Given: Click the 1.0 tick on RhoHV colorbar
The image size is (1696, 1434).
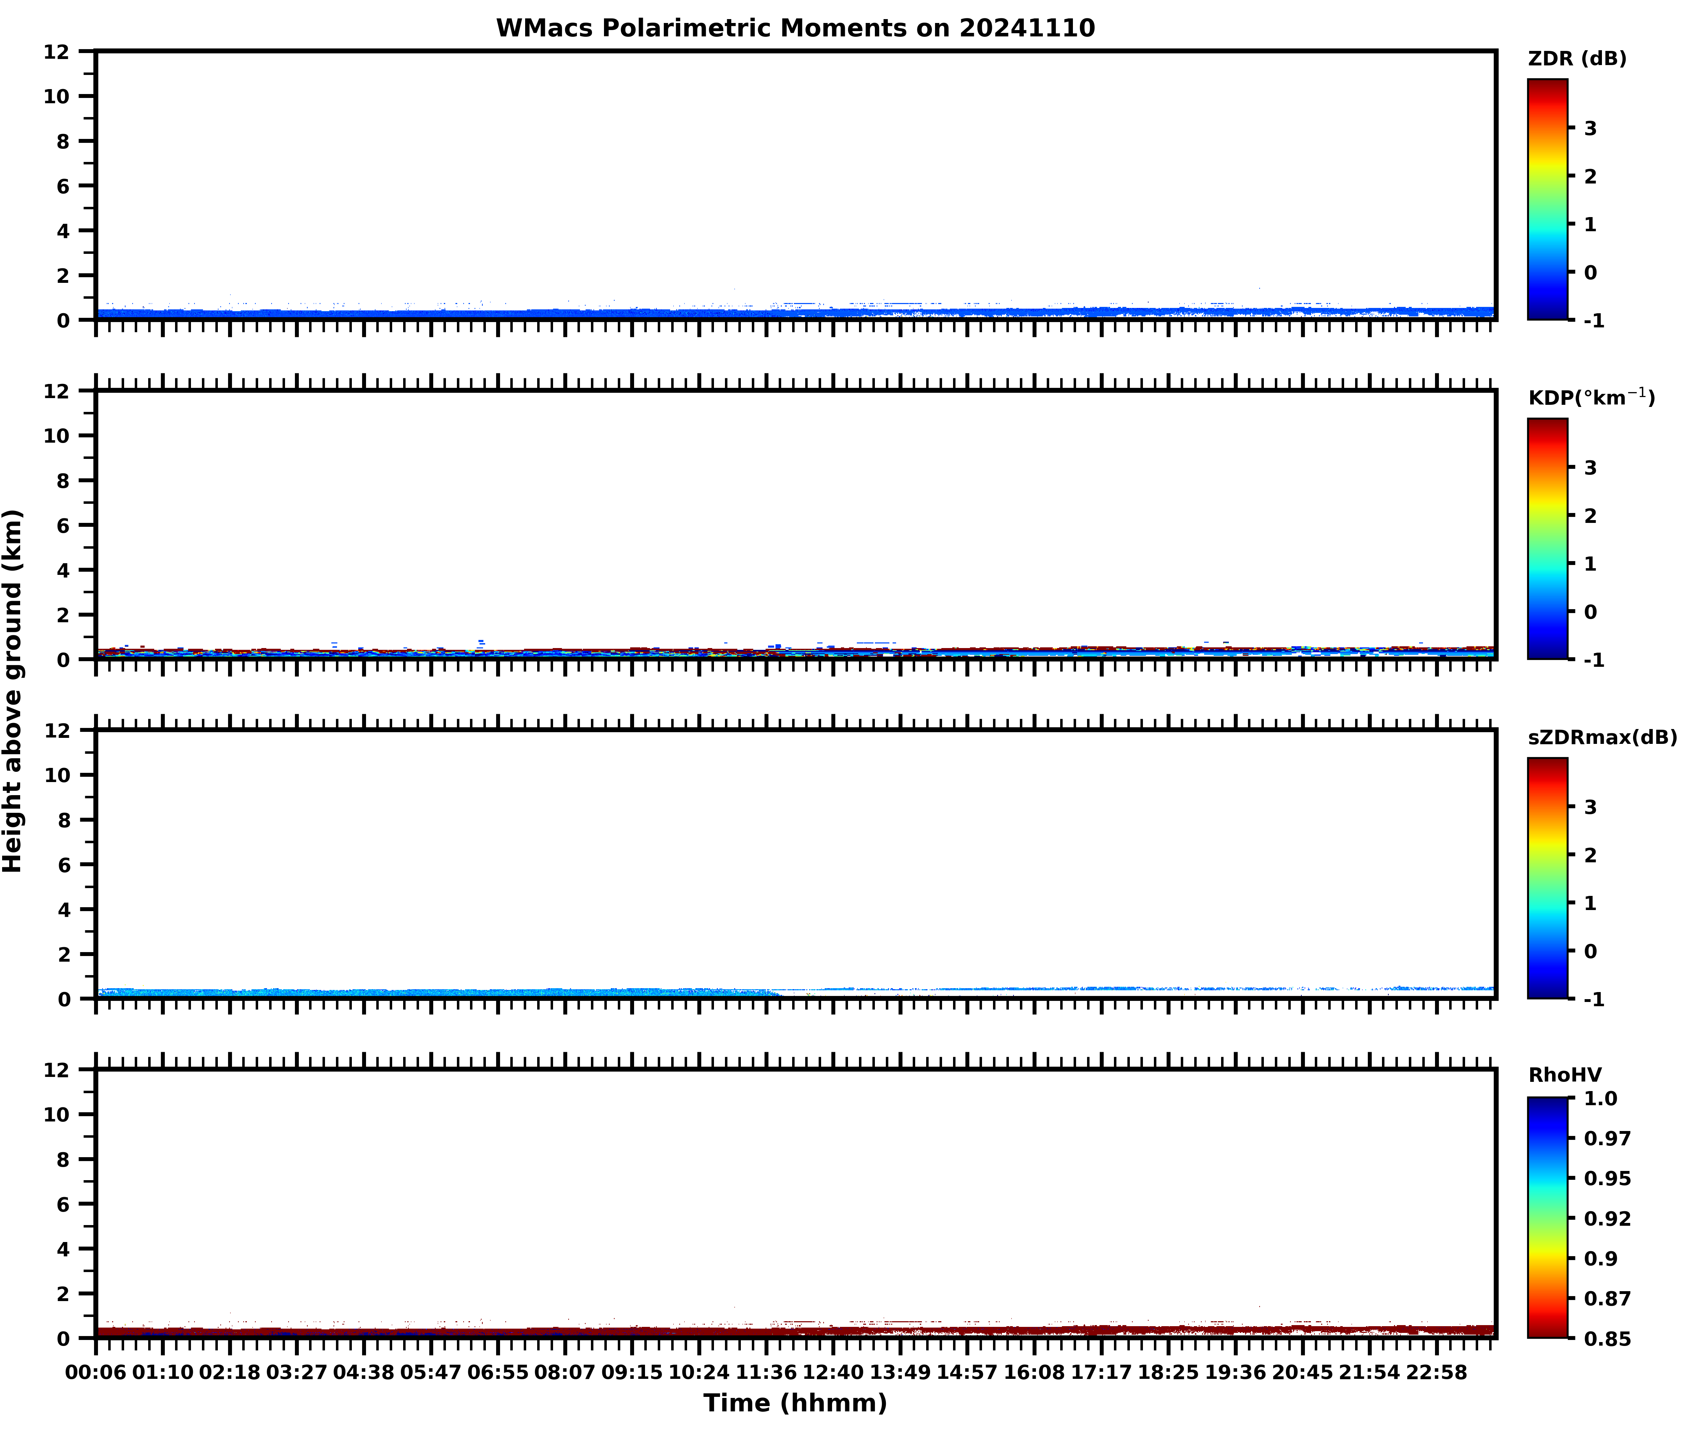Looking at the screenshot, I should pyautogui.click(x=1600, y=1098).
